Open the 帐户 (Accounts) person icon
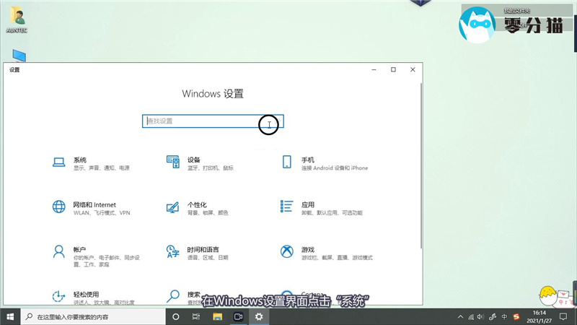 click(x=59, y=251)
